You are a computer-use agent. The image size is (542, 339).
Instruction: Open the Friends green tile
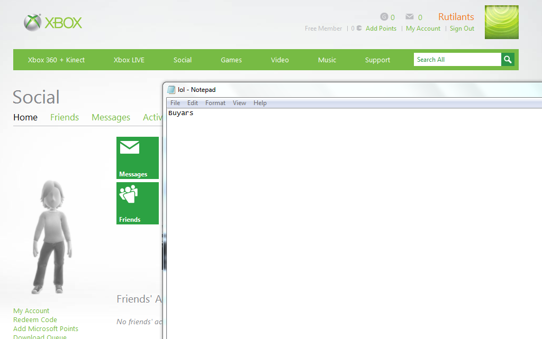point(138,203)
